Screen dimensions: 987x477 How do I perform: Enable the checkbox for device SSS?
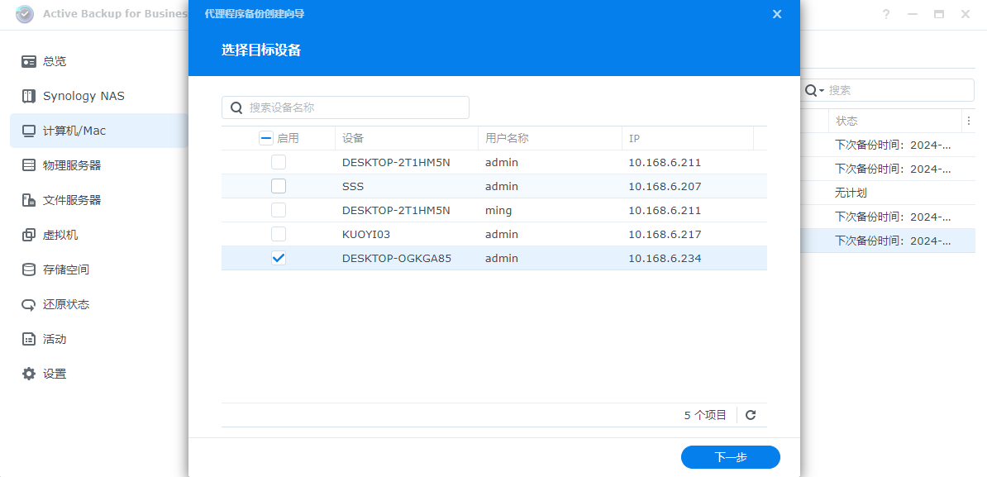point(279,186)
